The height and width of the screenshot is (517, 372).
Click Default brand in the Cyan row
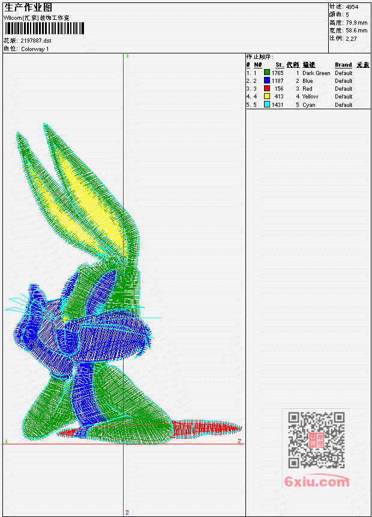344,105
